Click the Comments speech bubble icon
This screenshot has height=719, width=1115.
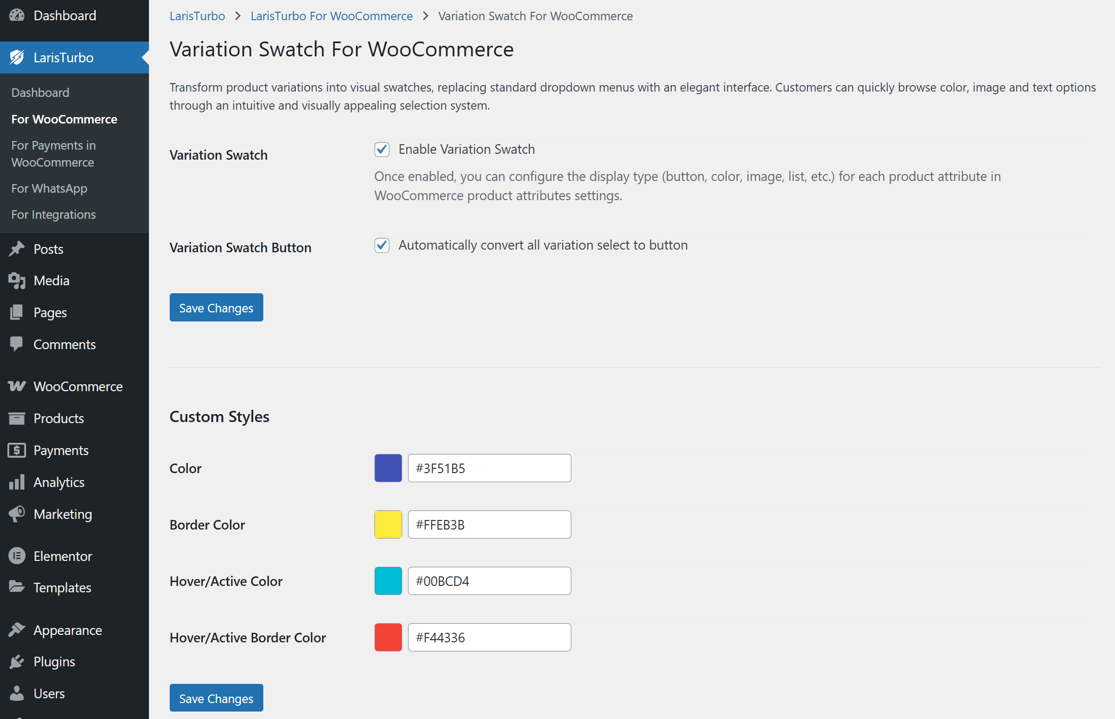point(16,344)
